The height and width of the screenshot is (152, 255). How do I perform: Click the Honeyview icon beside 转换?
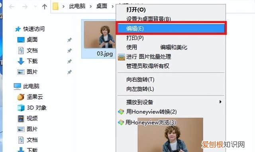121,112
